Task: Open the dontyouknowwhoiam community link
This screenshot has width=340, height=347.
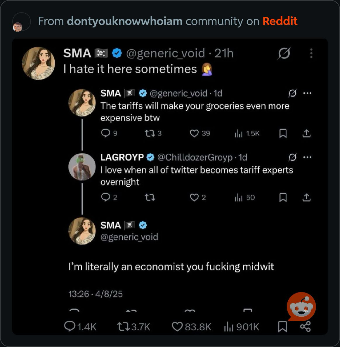Action: [125, 21]
